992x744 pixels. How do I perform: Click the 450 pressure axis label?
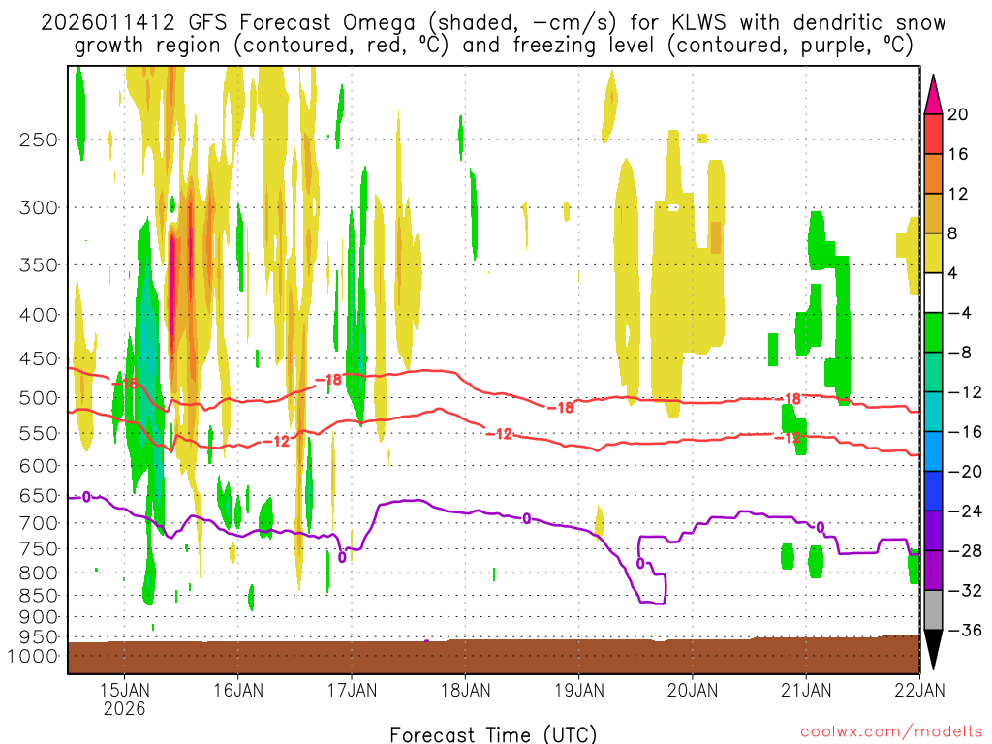pyautogui.click(x=39, y=358)
